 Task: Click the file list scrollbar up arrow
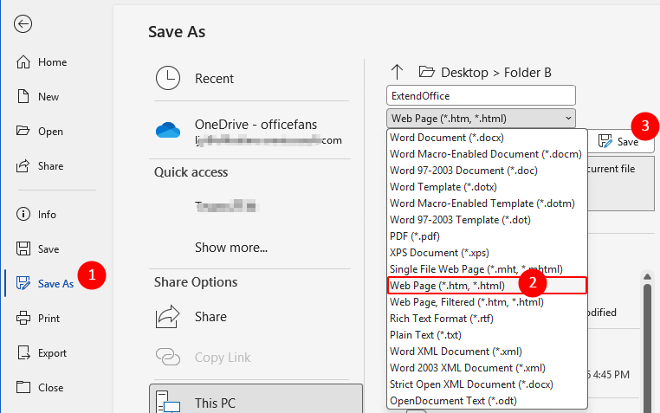tap(647, 276)
